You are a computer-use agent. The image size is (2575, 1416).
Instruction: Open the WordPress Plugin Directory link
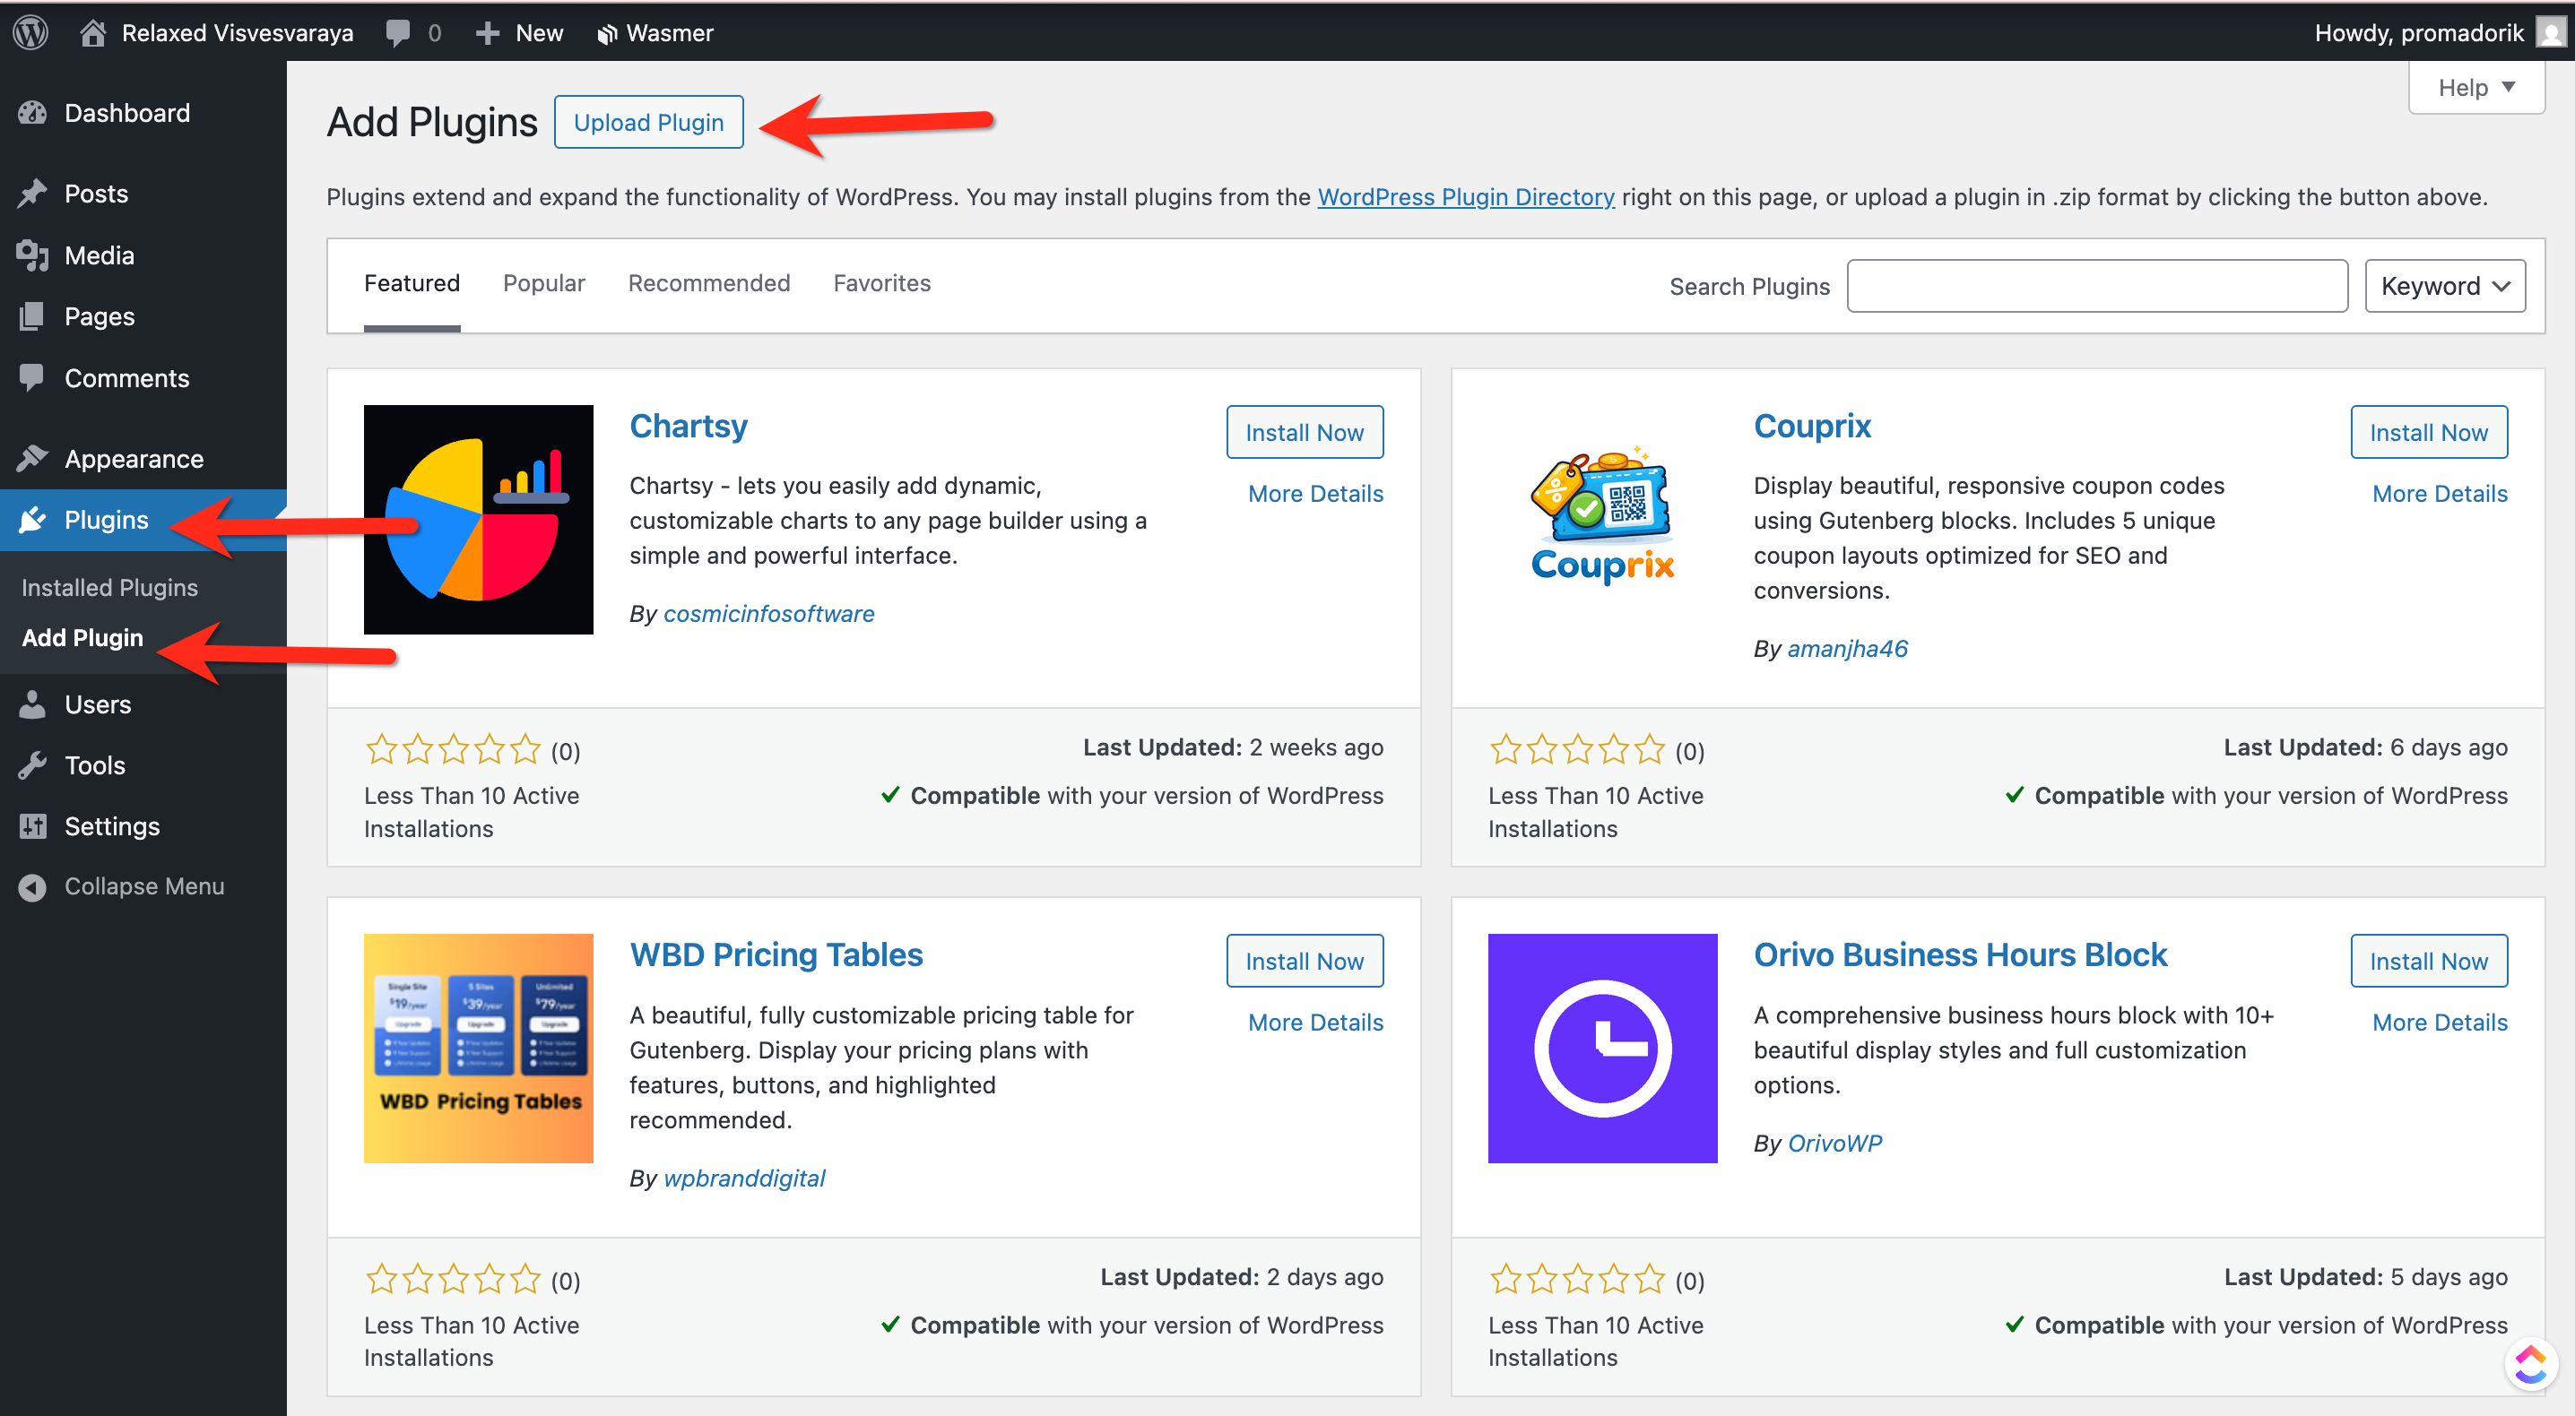pyautogui.click(x=1465, y=197)
